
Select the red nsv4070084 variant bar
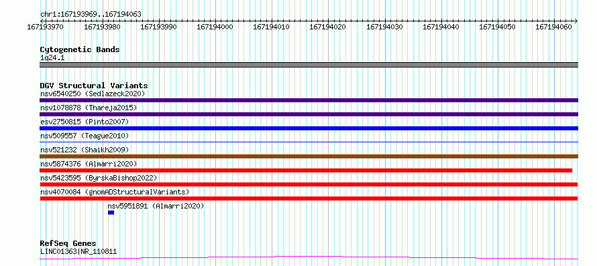pyautogui.click(x=309, y=198)
